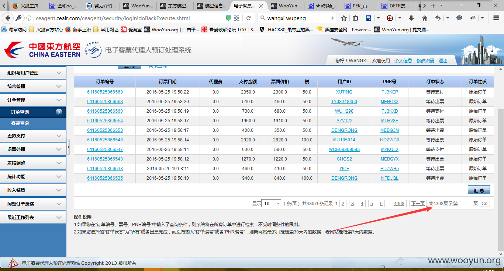Click the QR code icon in address bar

coord(237,18)
